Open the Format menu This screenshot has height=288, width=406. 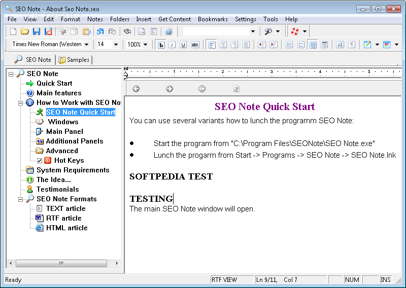[71, 19]
